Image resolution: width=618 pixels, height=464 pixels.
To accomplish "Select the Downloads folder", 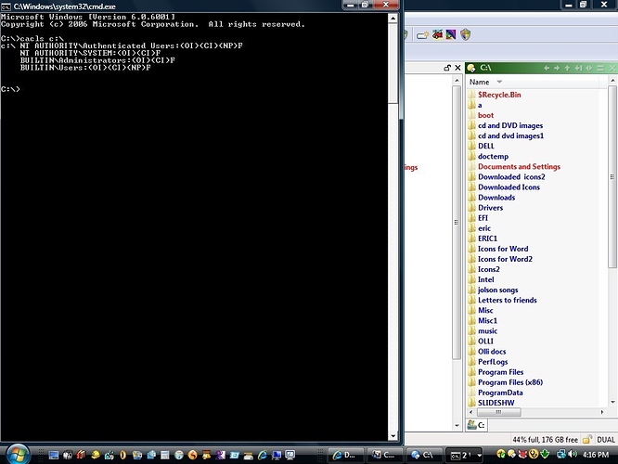I will click(x=496, y=198).
